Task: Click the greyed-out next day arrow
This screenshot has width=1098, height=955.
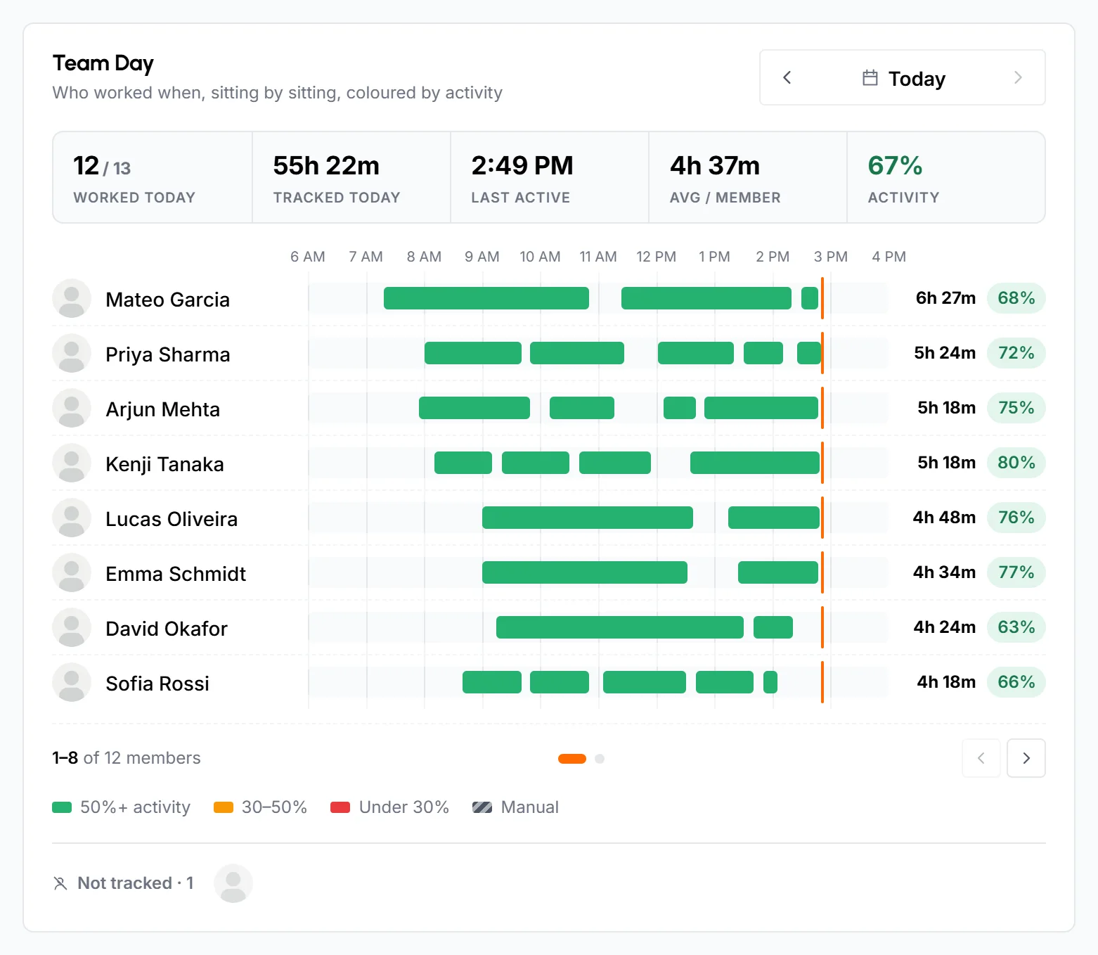Action: coord(1018,77)
